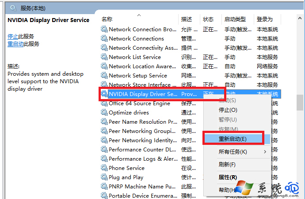Choose Stop (停止) in the context menu
Screen dimensions: 305x199
[228, 110]
